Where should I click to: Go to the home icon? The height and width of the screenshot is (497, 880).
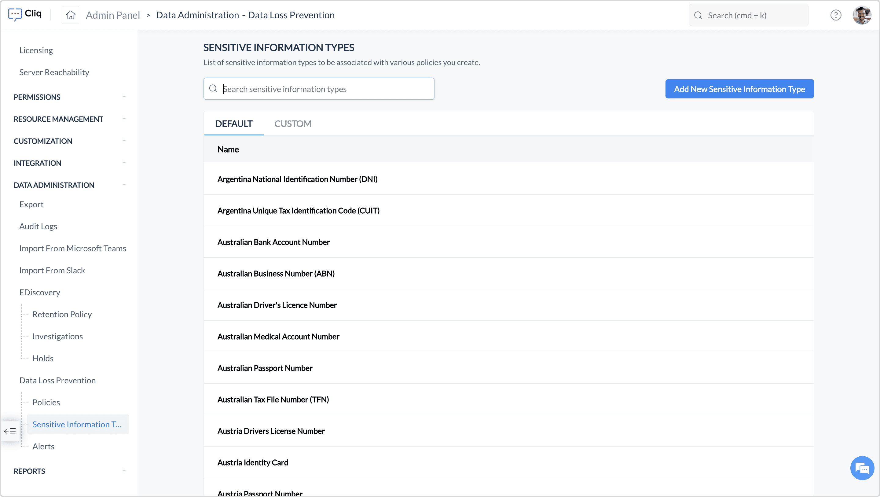[71, 15]
